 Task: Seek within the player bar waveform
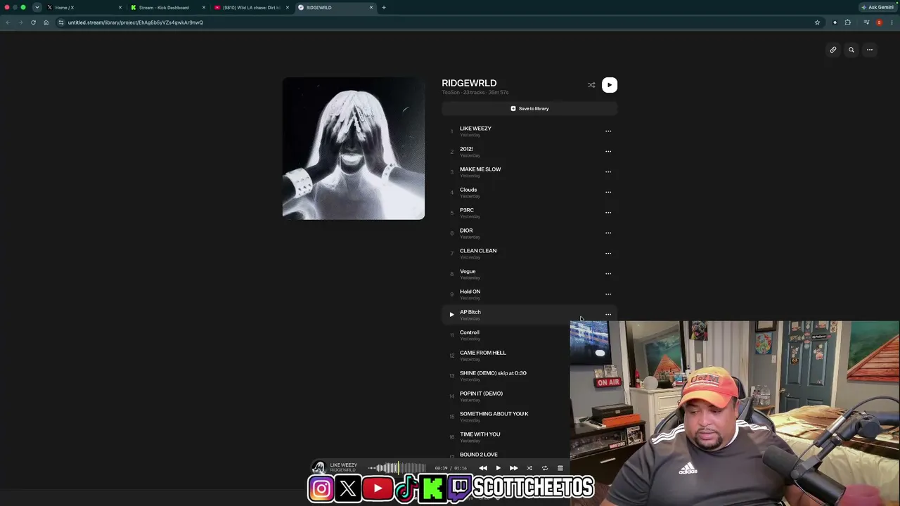point(397,468)
